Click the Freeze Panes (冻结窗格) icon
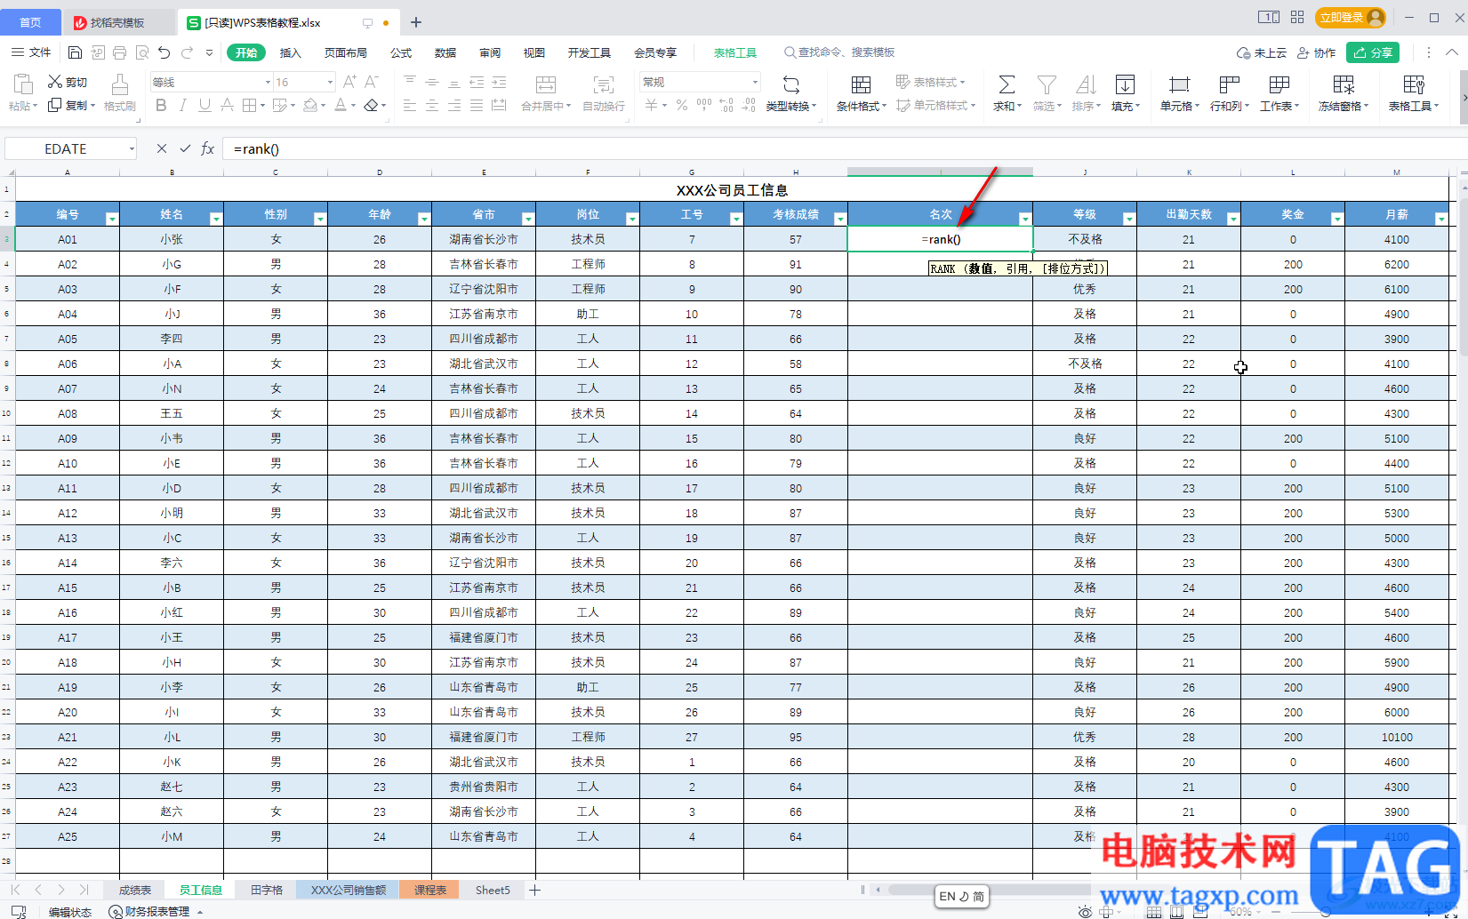The image size is (1468, 919). coord(1344,85)
